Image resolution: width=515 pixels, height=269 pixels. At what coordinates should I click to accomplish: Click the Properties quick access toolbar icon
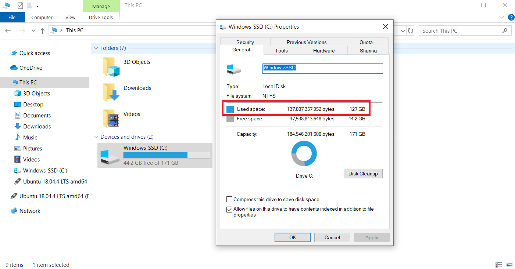pos(20,6)
